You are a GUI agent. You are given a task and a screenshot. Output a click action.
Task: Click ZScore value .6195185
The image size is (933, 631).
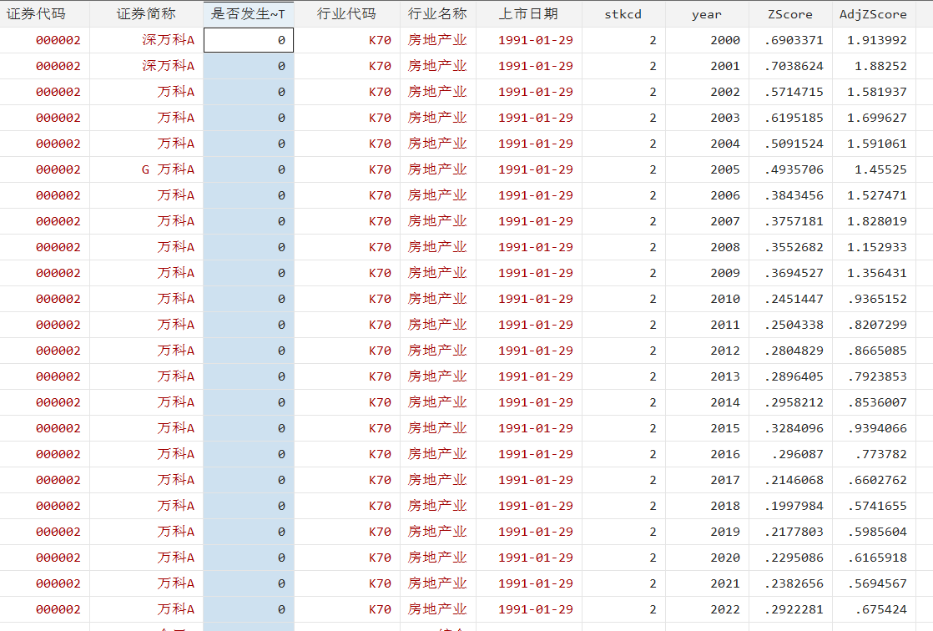pos(794,118)
